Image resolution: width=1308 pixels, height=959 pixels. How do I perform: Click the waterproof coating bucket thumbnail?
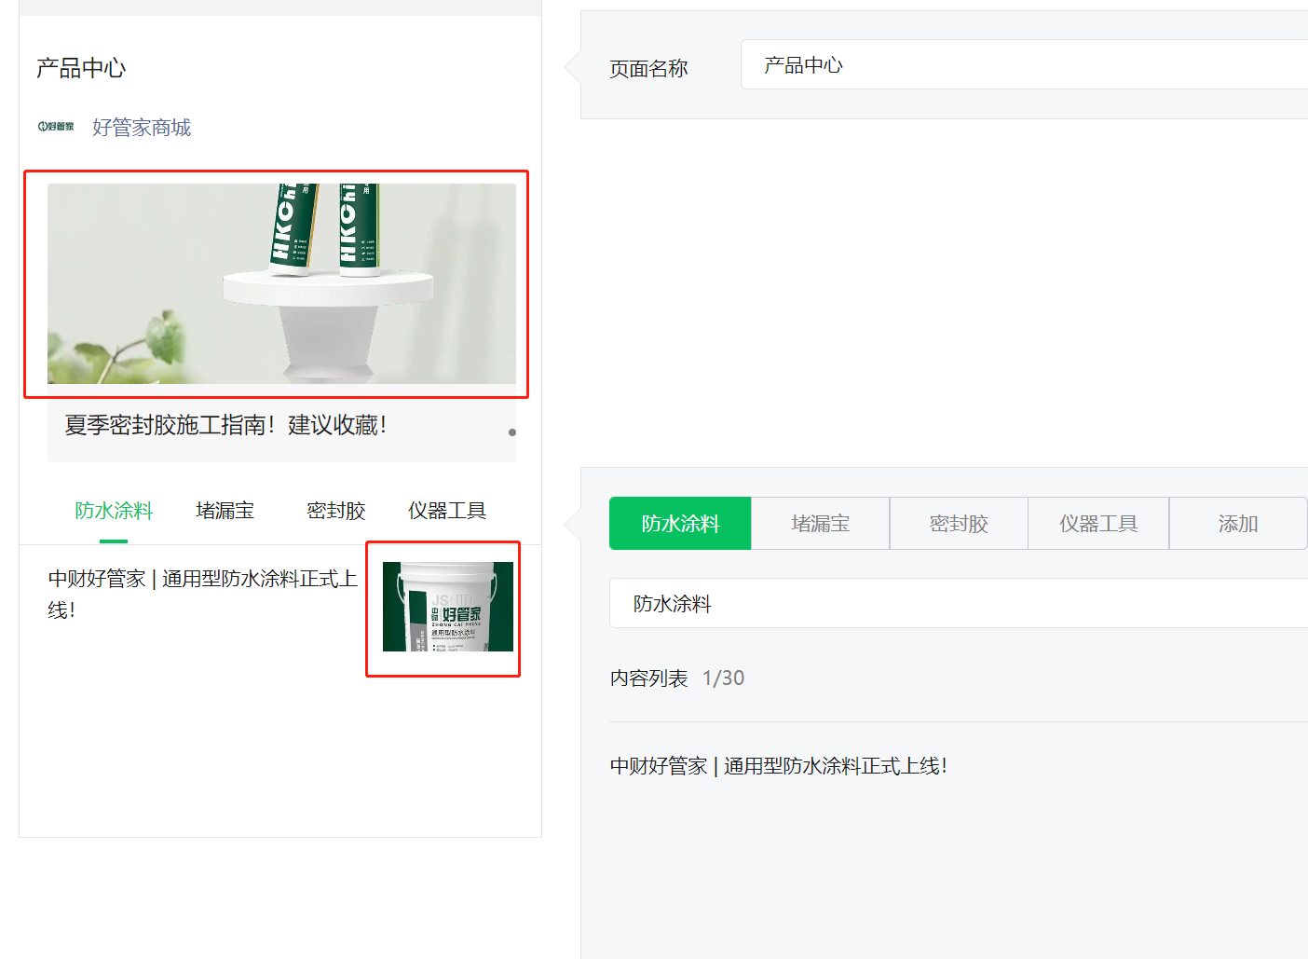point(448,607)
